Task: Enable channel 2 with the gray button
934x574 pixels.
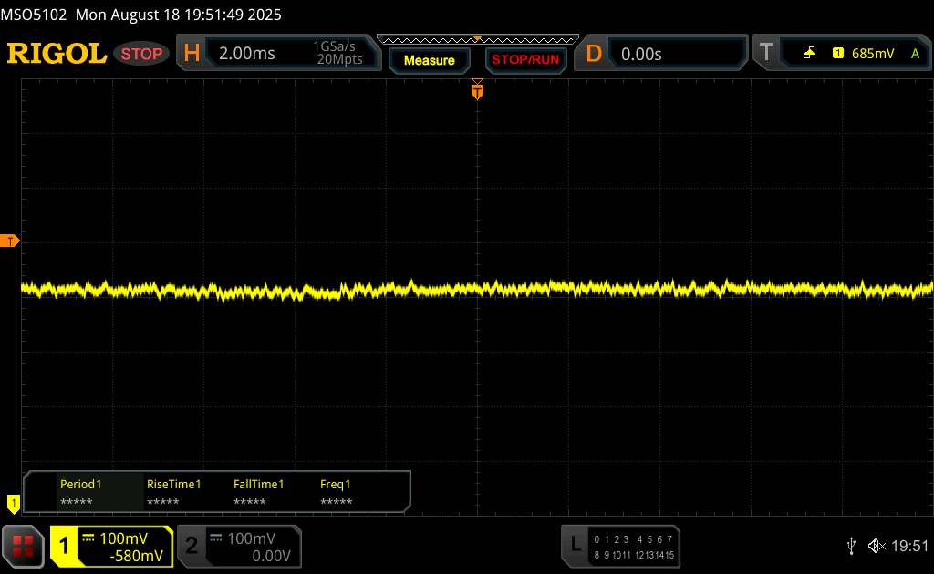Action: pos(192,546)
